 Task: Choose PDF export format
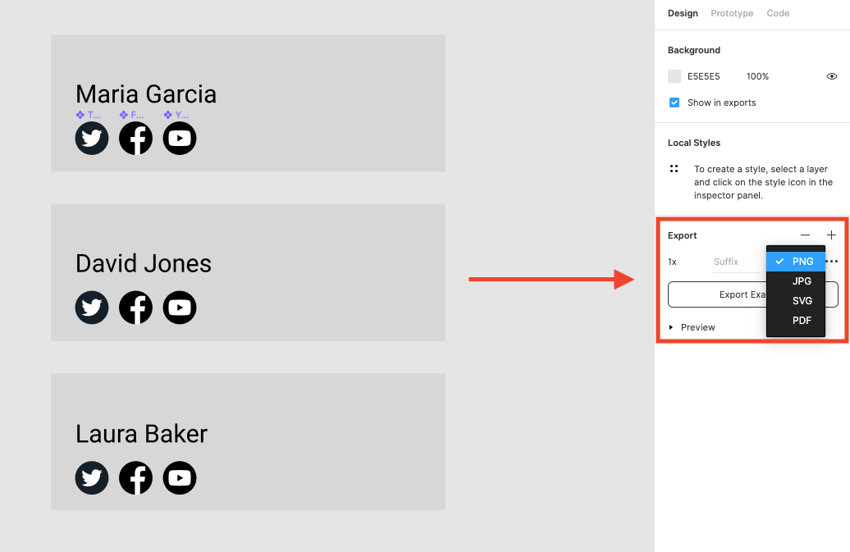[x=796, y=320]
